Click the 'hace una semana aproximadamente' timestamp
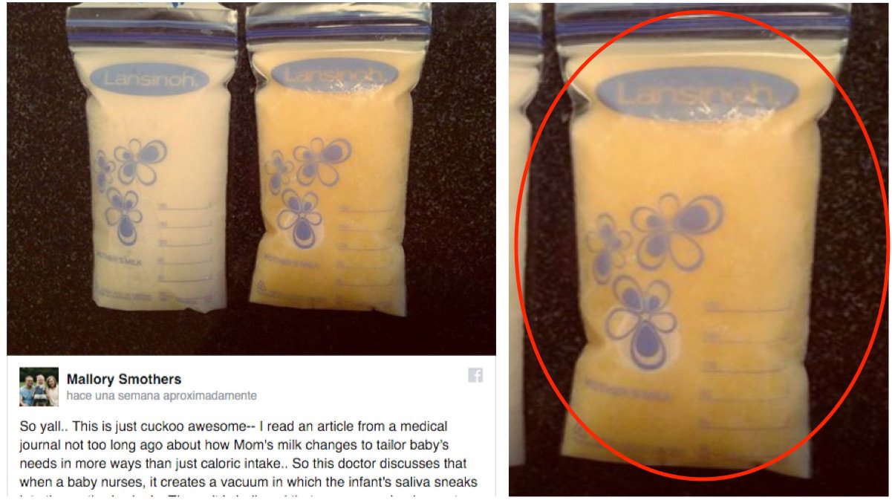The height and width of the screenshot is (500, 892). pos(161,396)
